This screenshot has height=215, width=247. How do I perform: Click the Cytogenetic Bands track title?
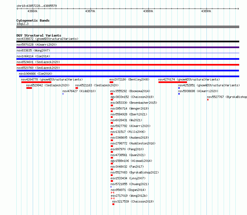33,20
